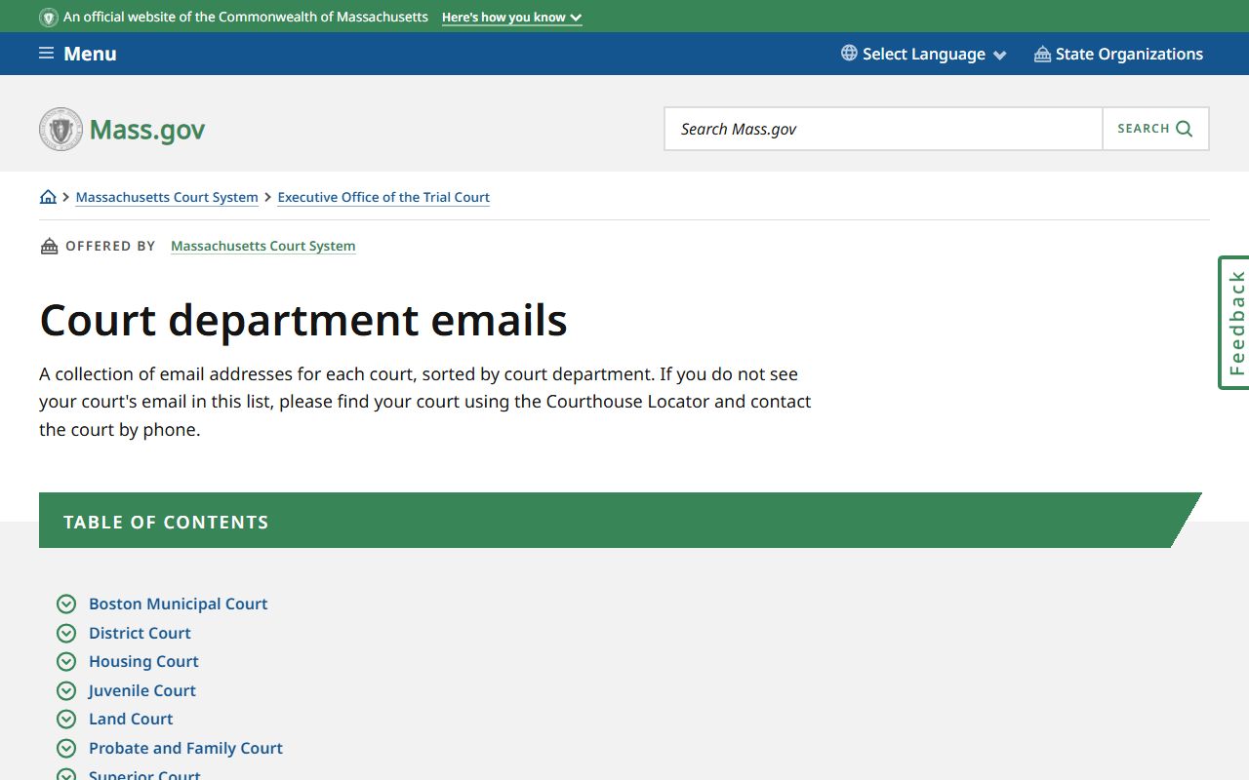Click the State Organizations building icon
Image resolution: width=1249 pixels, height=780 pixels.
click(1042, 54)
